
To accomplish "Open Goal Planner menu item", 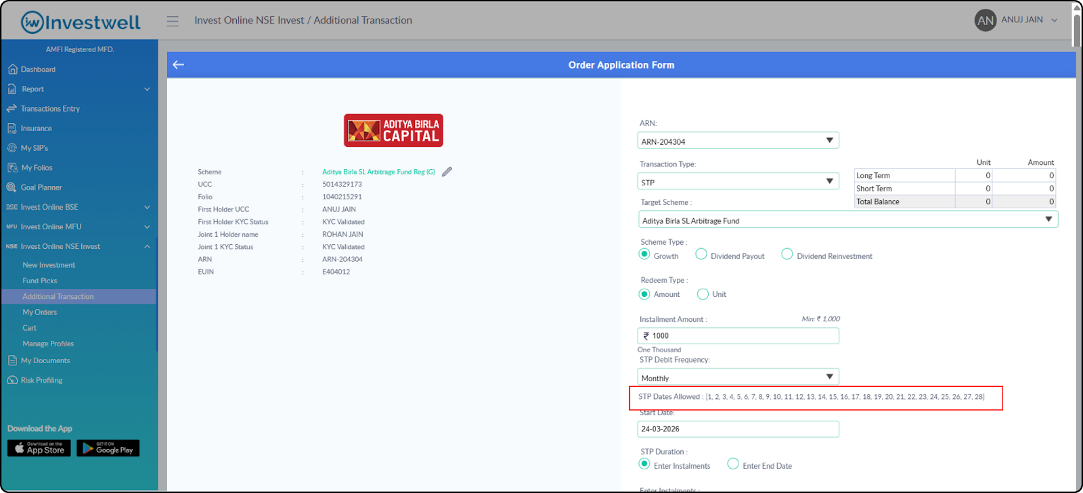I will tap(41, 187).
